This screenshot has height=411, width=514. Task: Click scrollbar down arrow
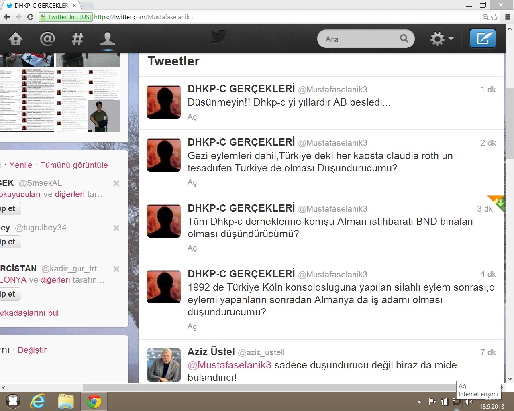point(510,378)
